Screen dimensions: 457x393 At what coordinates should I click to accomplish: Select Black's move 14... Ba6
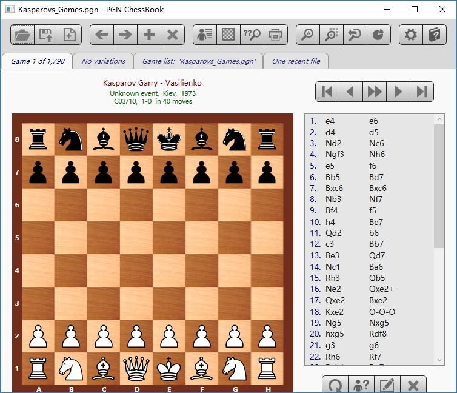pos(376,267)
